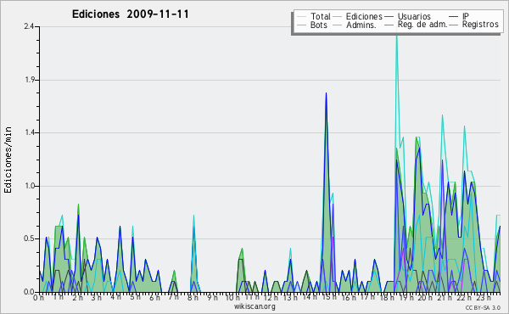509x314 pixels.
Task: Click the '2 h' x-axis label
Action: click(x=77, y=297)
